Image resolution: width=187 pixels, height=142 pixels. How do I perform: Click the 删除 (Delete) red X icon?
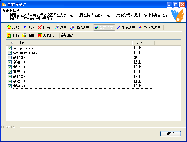[x=40, y=27]
